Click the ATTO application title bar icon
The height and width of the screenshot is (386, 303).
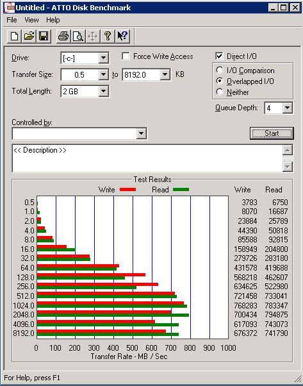pyautogui.click(x=10, y=8)
